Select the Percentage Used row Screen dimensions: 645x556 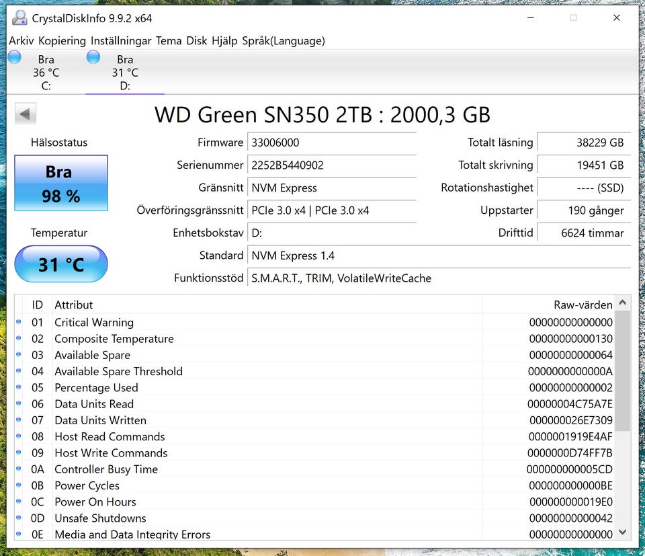tap(314, 388)
